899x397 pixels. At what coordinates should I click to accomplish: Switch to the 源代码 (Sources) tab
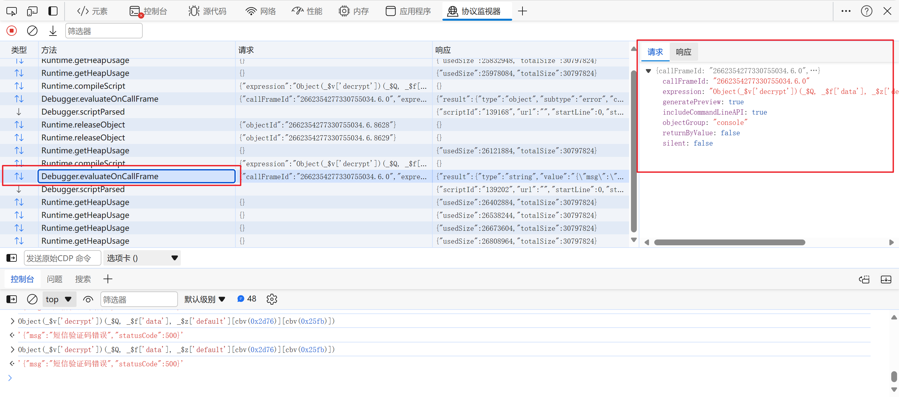click(207, 11)
